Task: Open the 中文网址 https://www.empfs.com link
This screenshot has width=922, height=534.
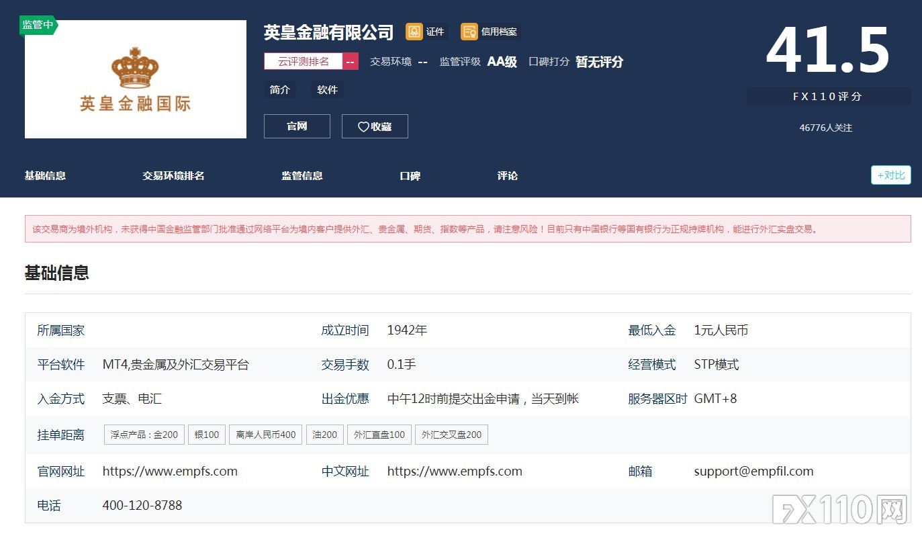Action: point(455,472)
